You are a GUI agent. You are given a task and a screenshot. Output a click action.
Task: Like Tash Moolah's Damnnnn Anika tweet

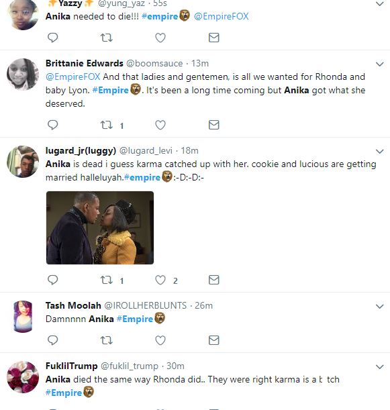tap(160, 340)
